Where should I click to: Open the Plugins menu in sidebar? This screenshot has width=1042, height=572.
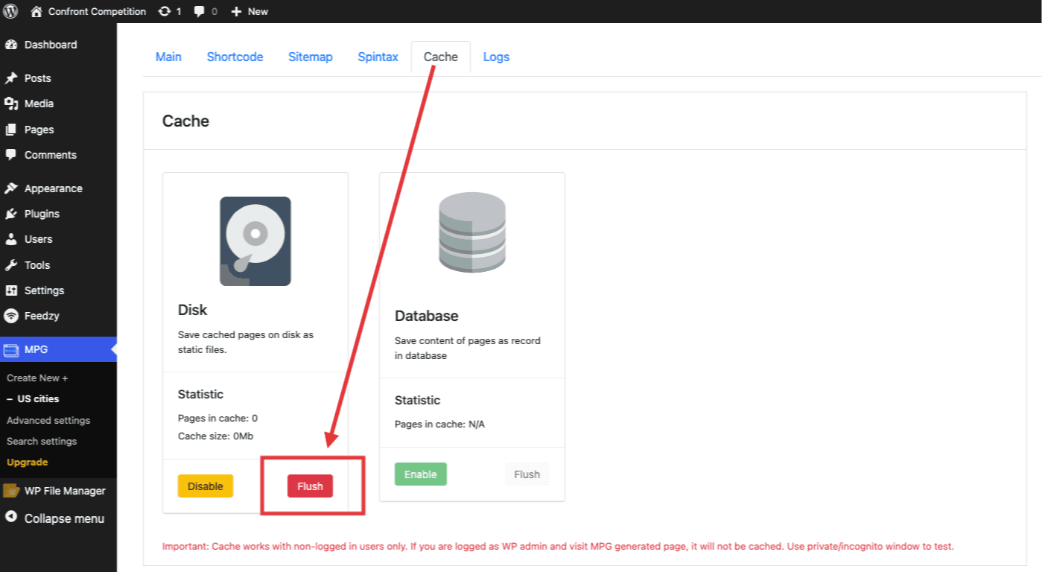(42, 214)
